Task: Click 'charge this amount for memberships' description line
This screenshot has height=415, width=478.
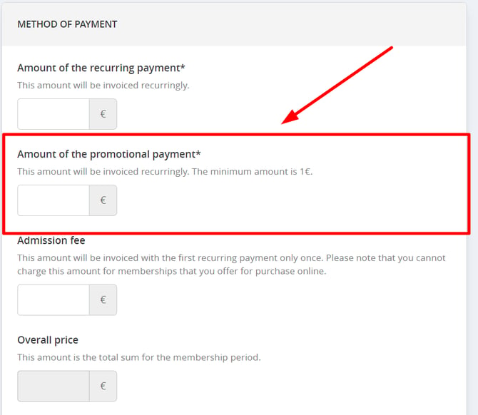Action: pyautogui.click(x=172, y=271)
